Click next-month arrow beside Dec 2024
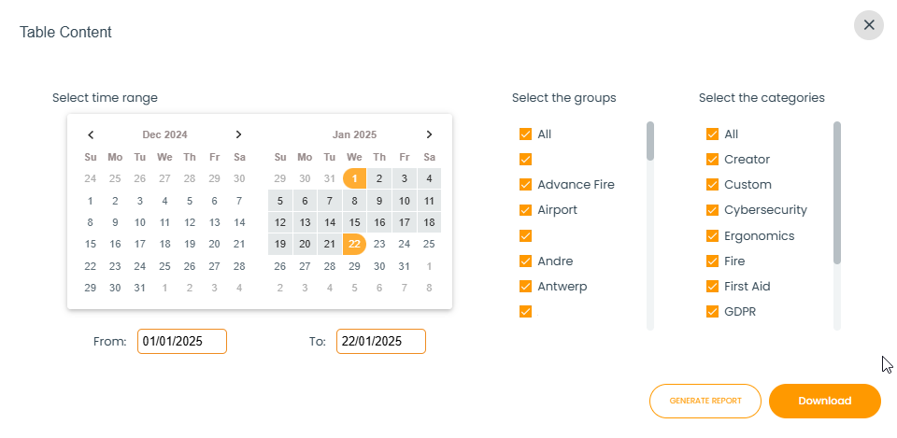 coord(239,134)
